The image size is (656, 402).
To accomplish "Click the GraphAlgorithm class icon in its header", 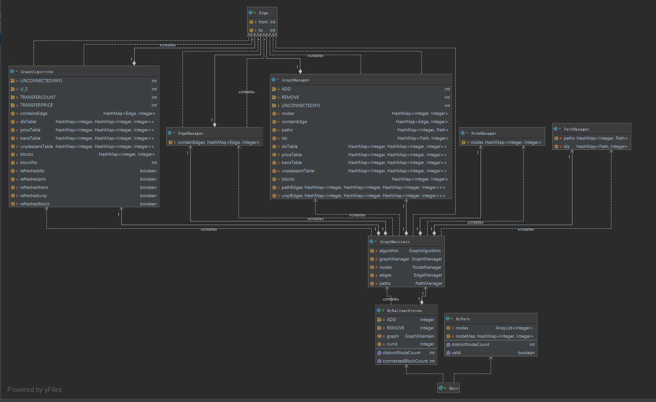I will (12, 72).
